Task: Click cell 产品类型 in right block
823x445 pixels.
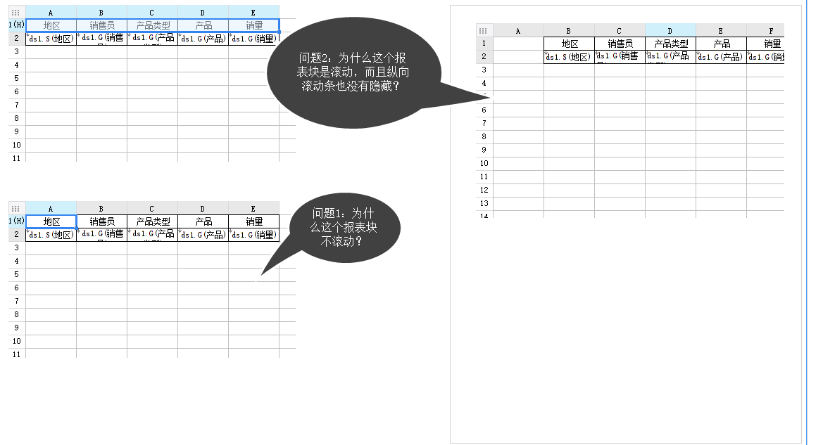Action: point(670,44)
